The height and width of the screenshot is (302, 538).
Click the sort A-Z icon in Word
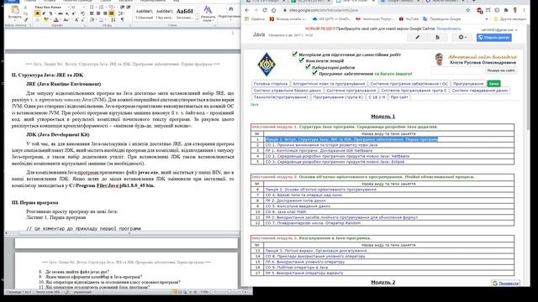pos(113,19)
